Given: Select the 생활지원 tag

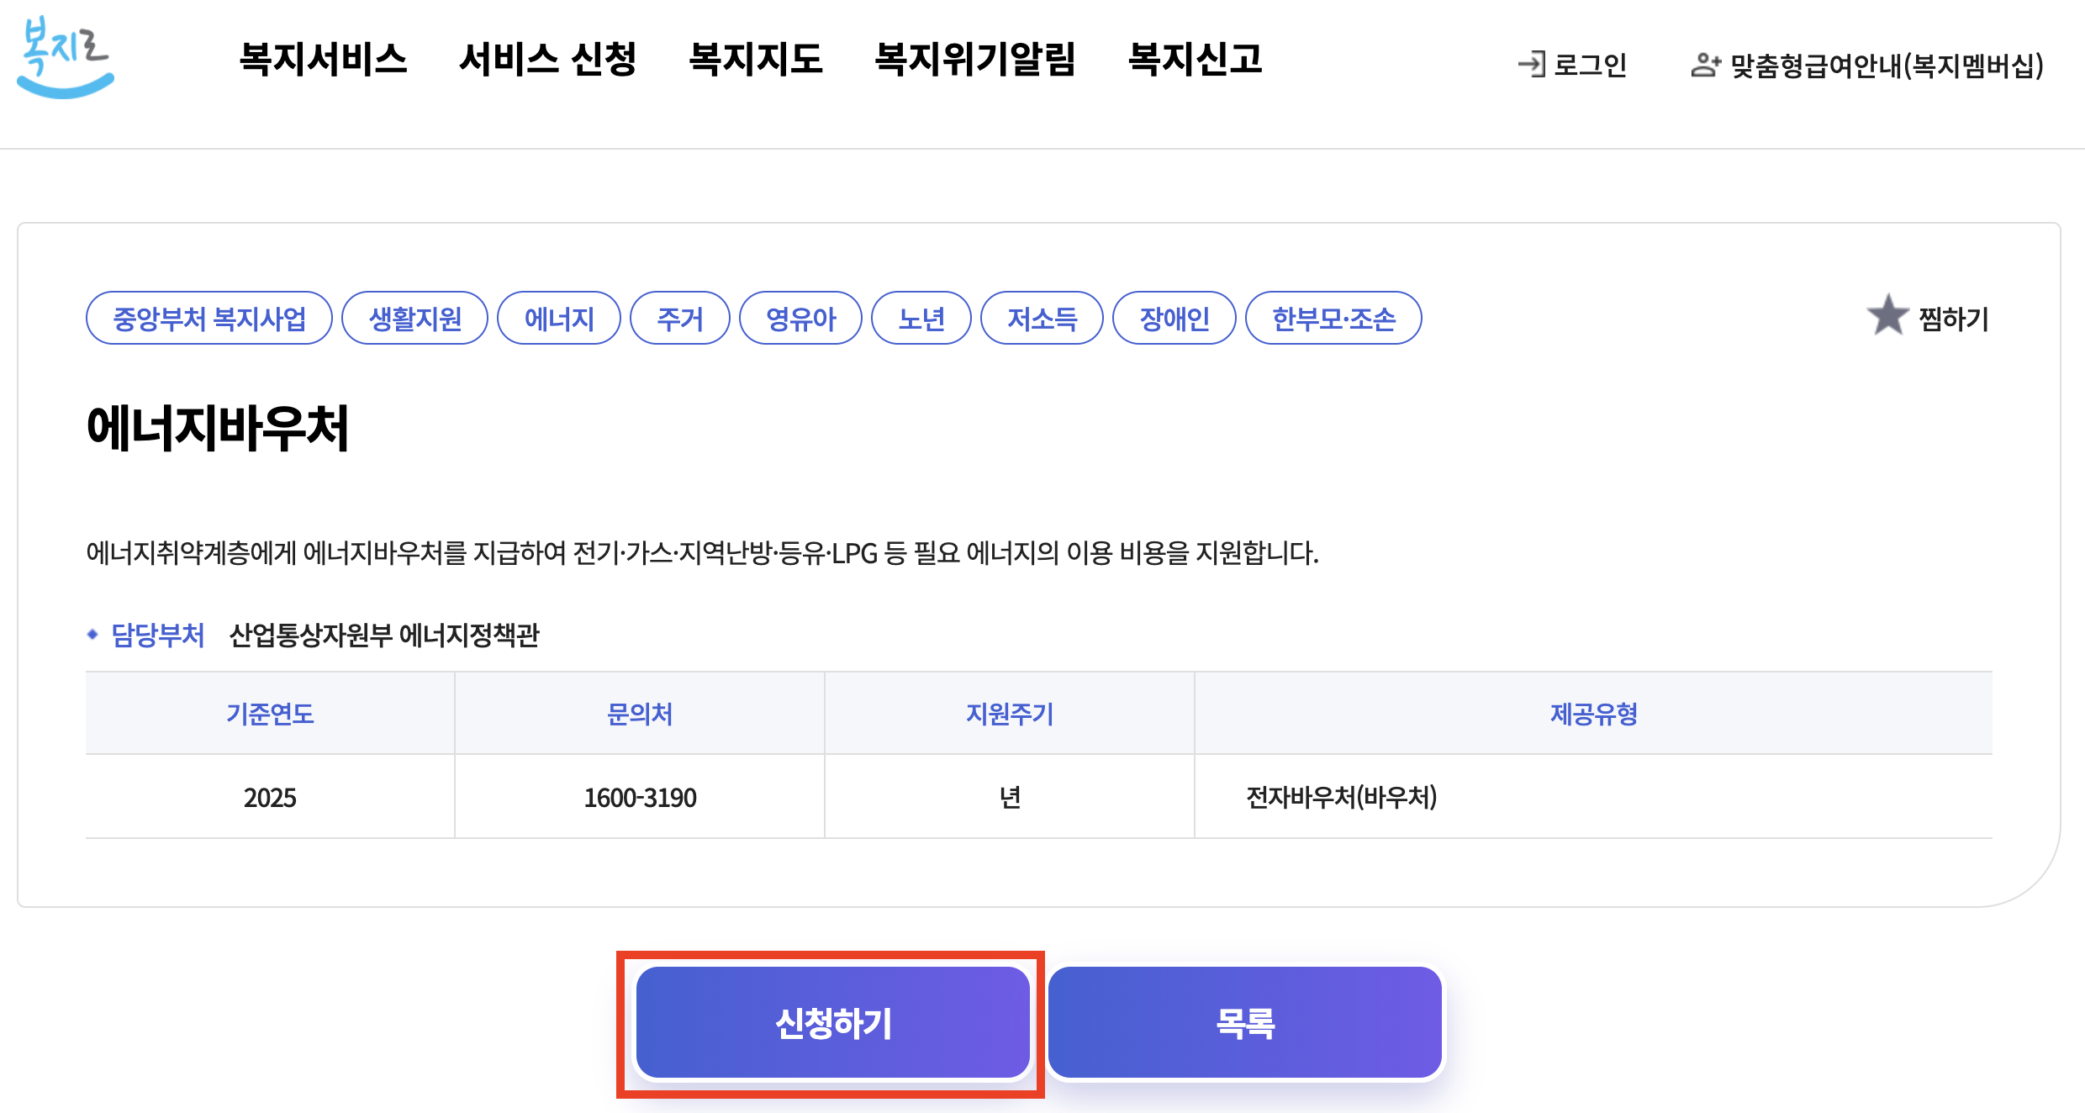Looking at the screenshot, I should [415, 319].
